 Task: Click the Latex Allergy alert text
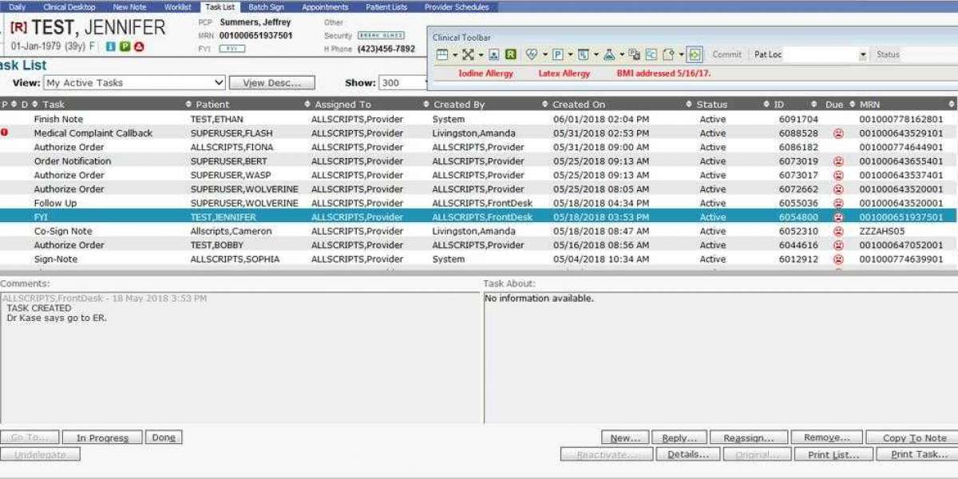click(564, 73)
